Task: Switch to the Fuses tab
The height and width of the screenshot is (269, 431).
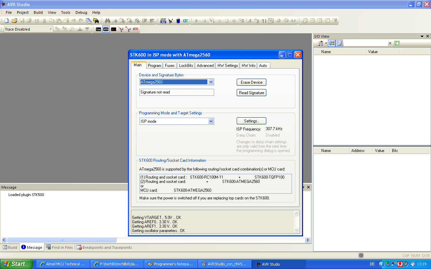Action: 170,66
